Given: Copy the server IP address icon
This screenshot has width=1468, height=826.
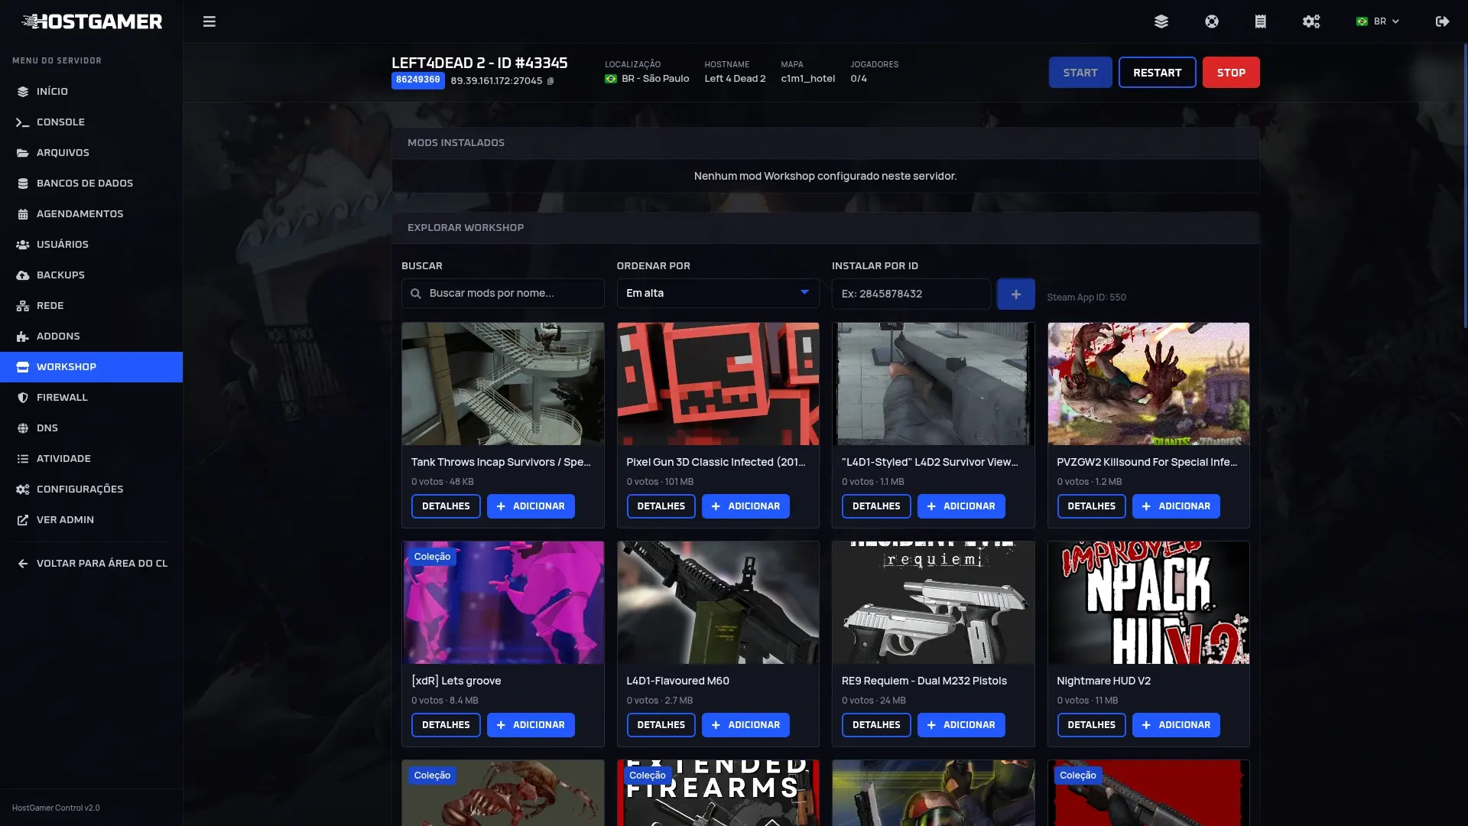Looking at the screenshot, I should (x=550, y=81).
